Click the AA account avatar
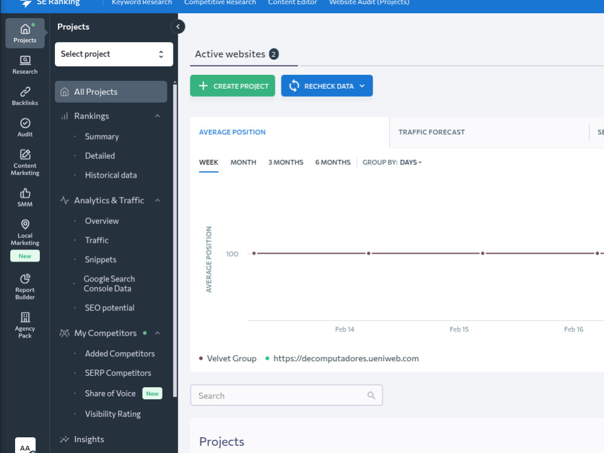The width and height of the screenshot is (604, 453). (25, 446)
